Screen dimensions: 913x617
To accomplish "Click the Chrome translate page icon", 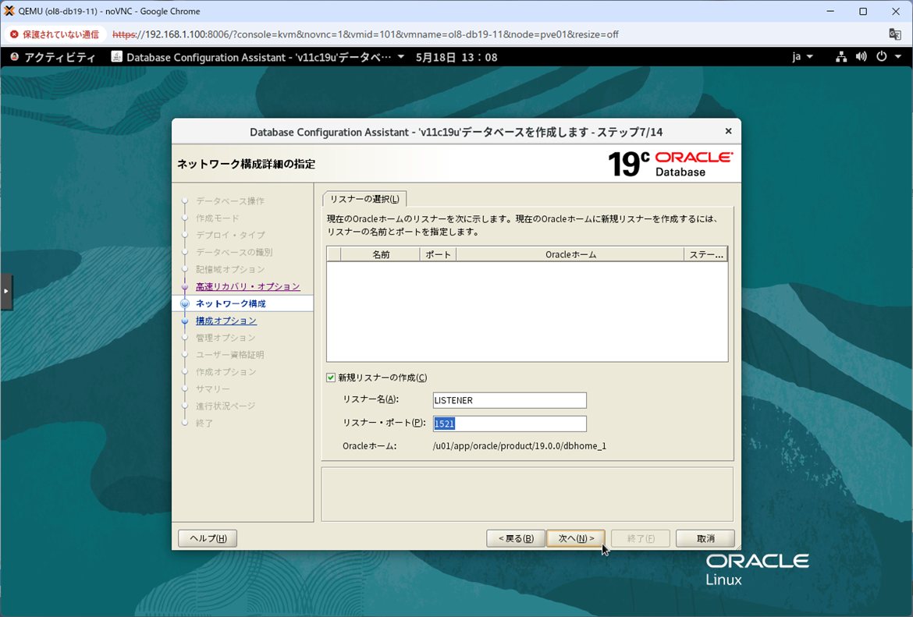I will point(895,34).
